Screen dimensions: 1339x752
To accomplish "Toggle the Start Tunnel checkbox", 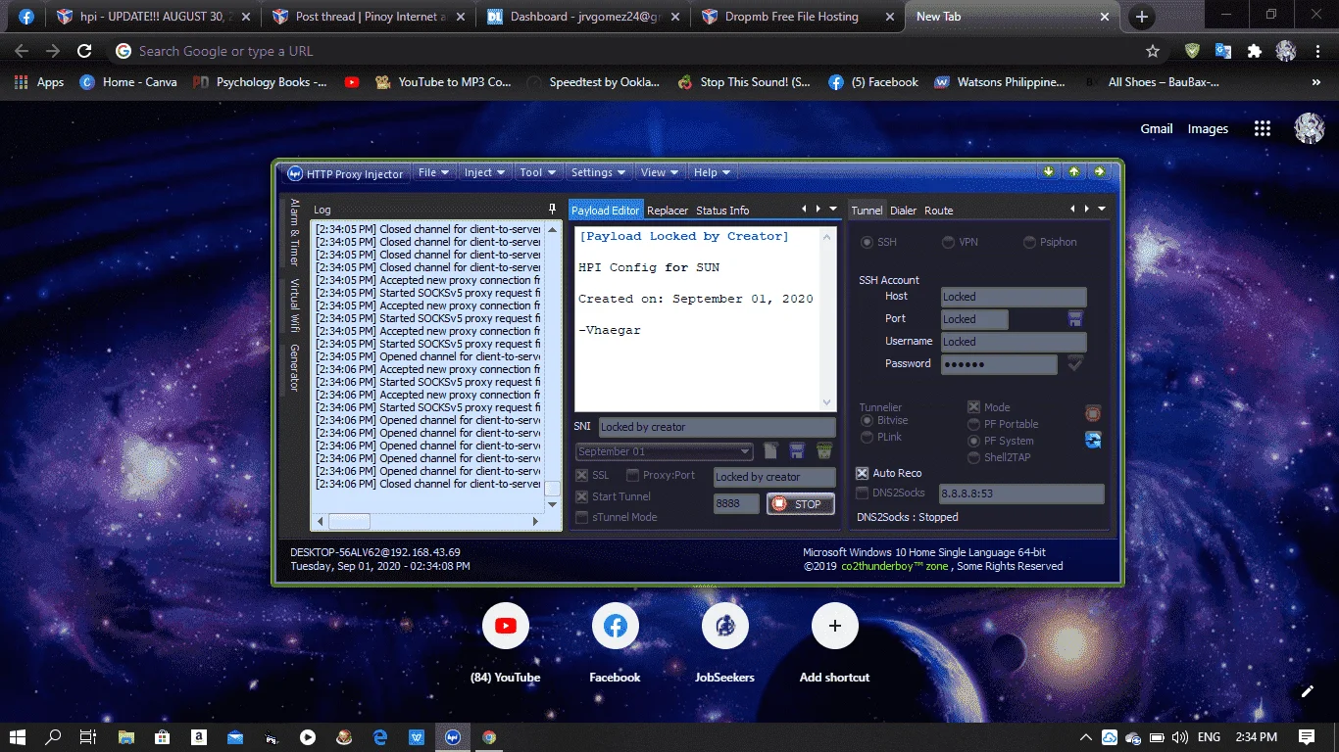I will click(582, 496).
